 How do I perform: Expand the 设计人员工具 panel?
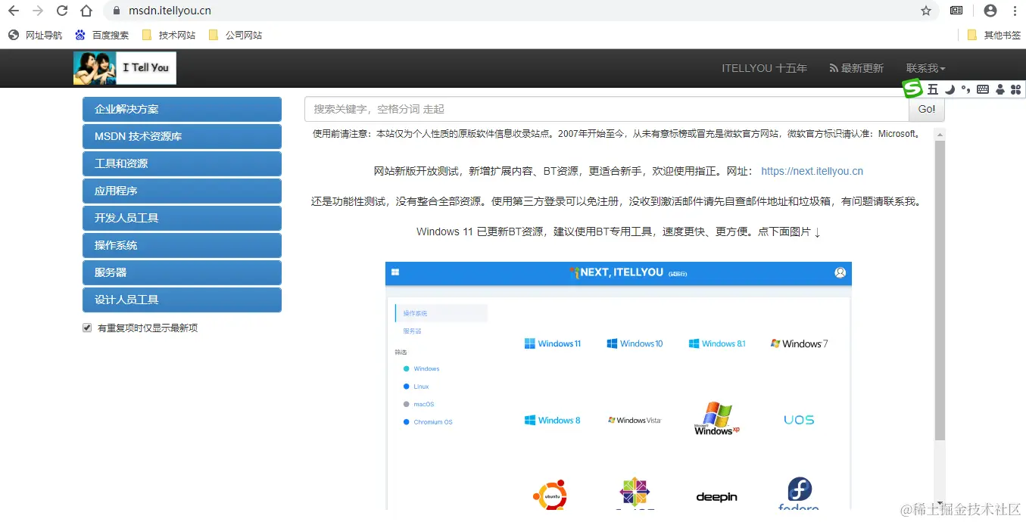(182, 300)
